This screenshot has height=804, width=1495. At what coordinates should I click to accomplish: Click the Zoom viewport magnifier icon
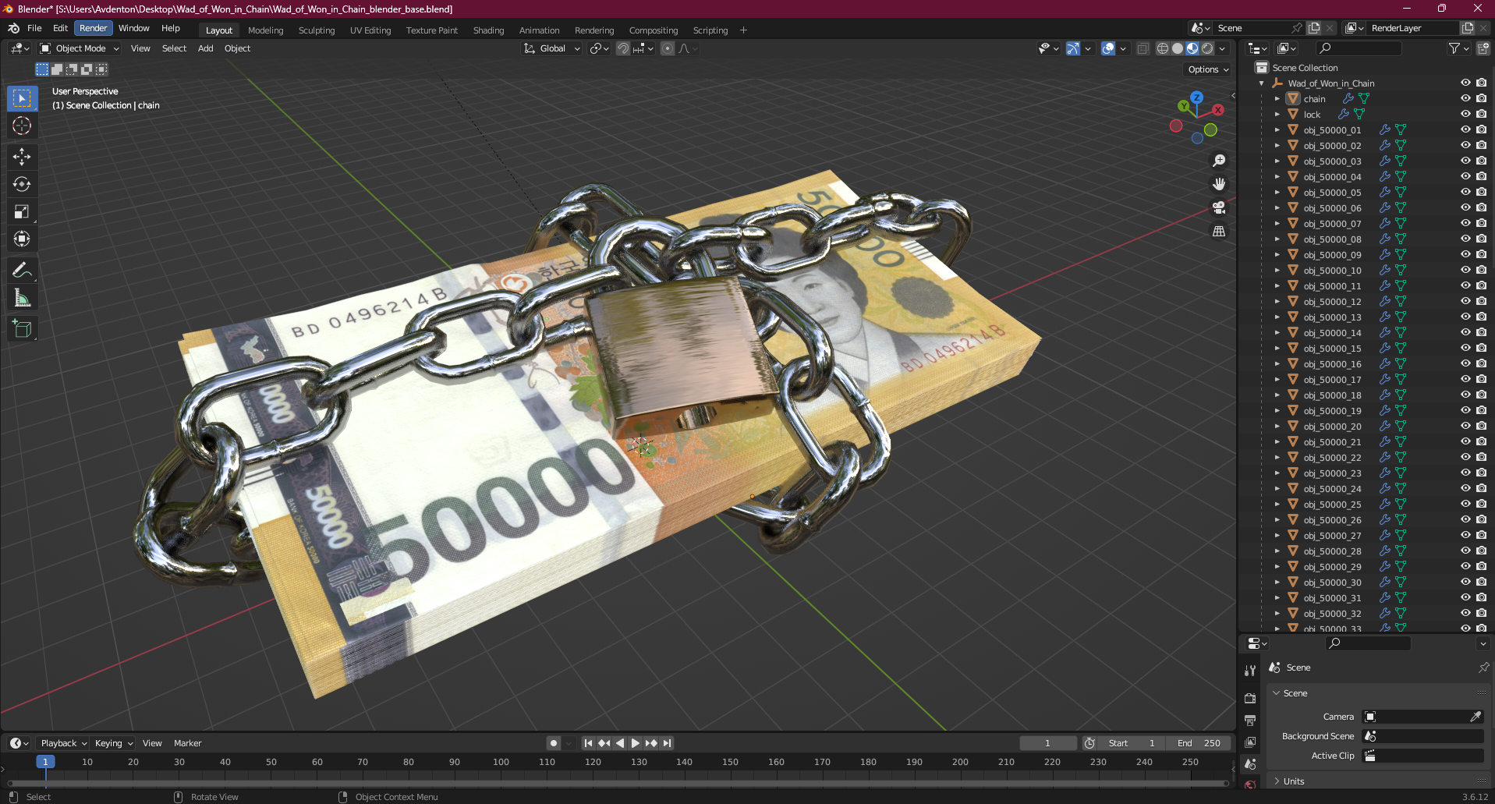point(1219,161)
